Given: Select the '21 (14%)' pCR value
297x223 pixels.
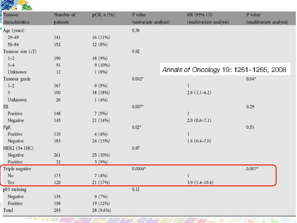Looking at the screenshot, I should (101, 120).
